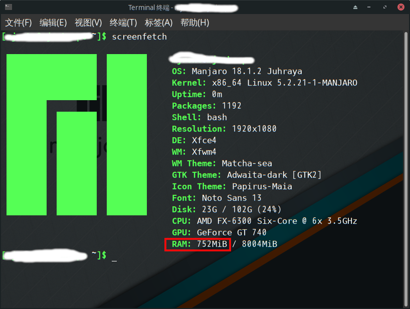Click the Packages count 1192
The image size is (410, 309).
pos(232,106)
